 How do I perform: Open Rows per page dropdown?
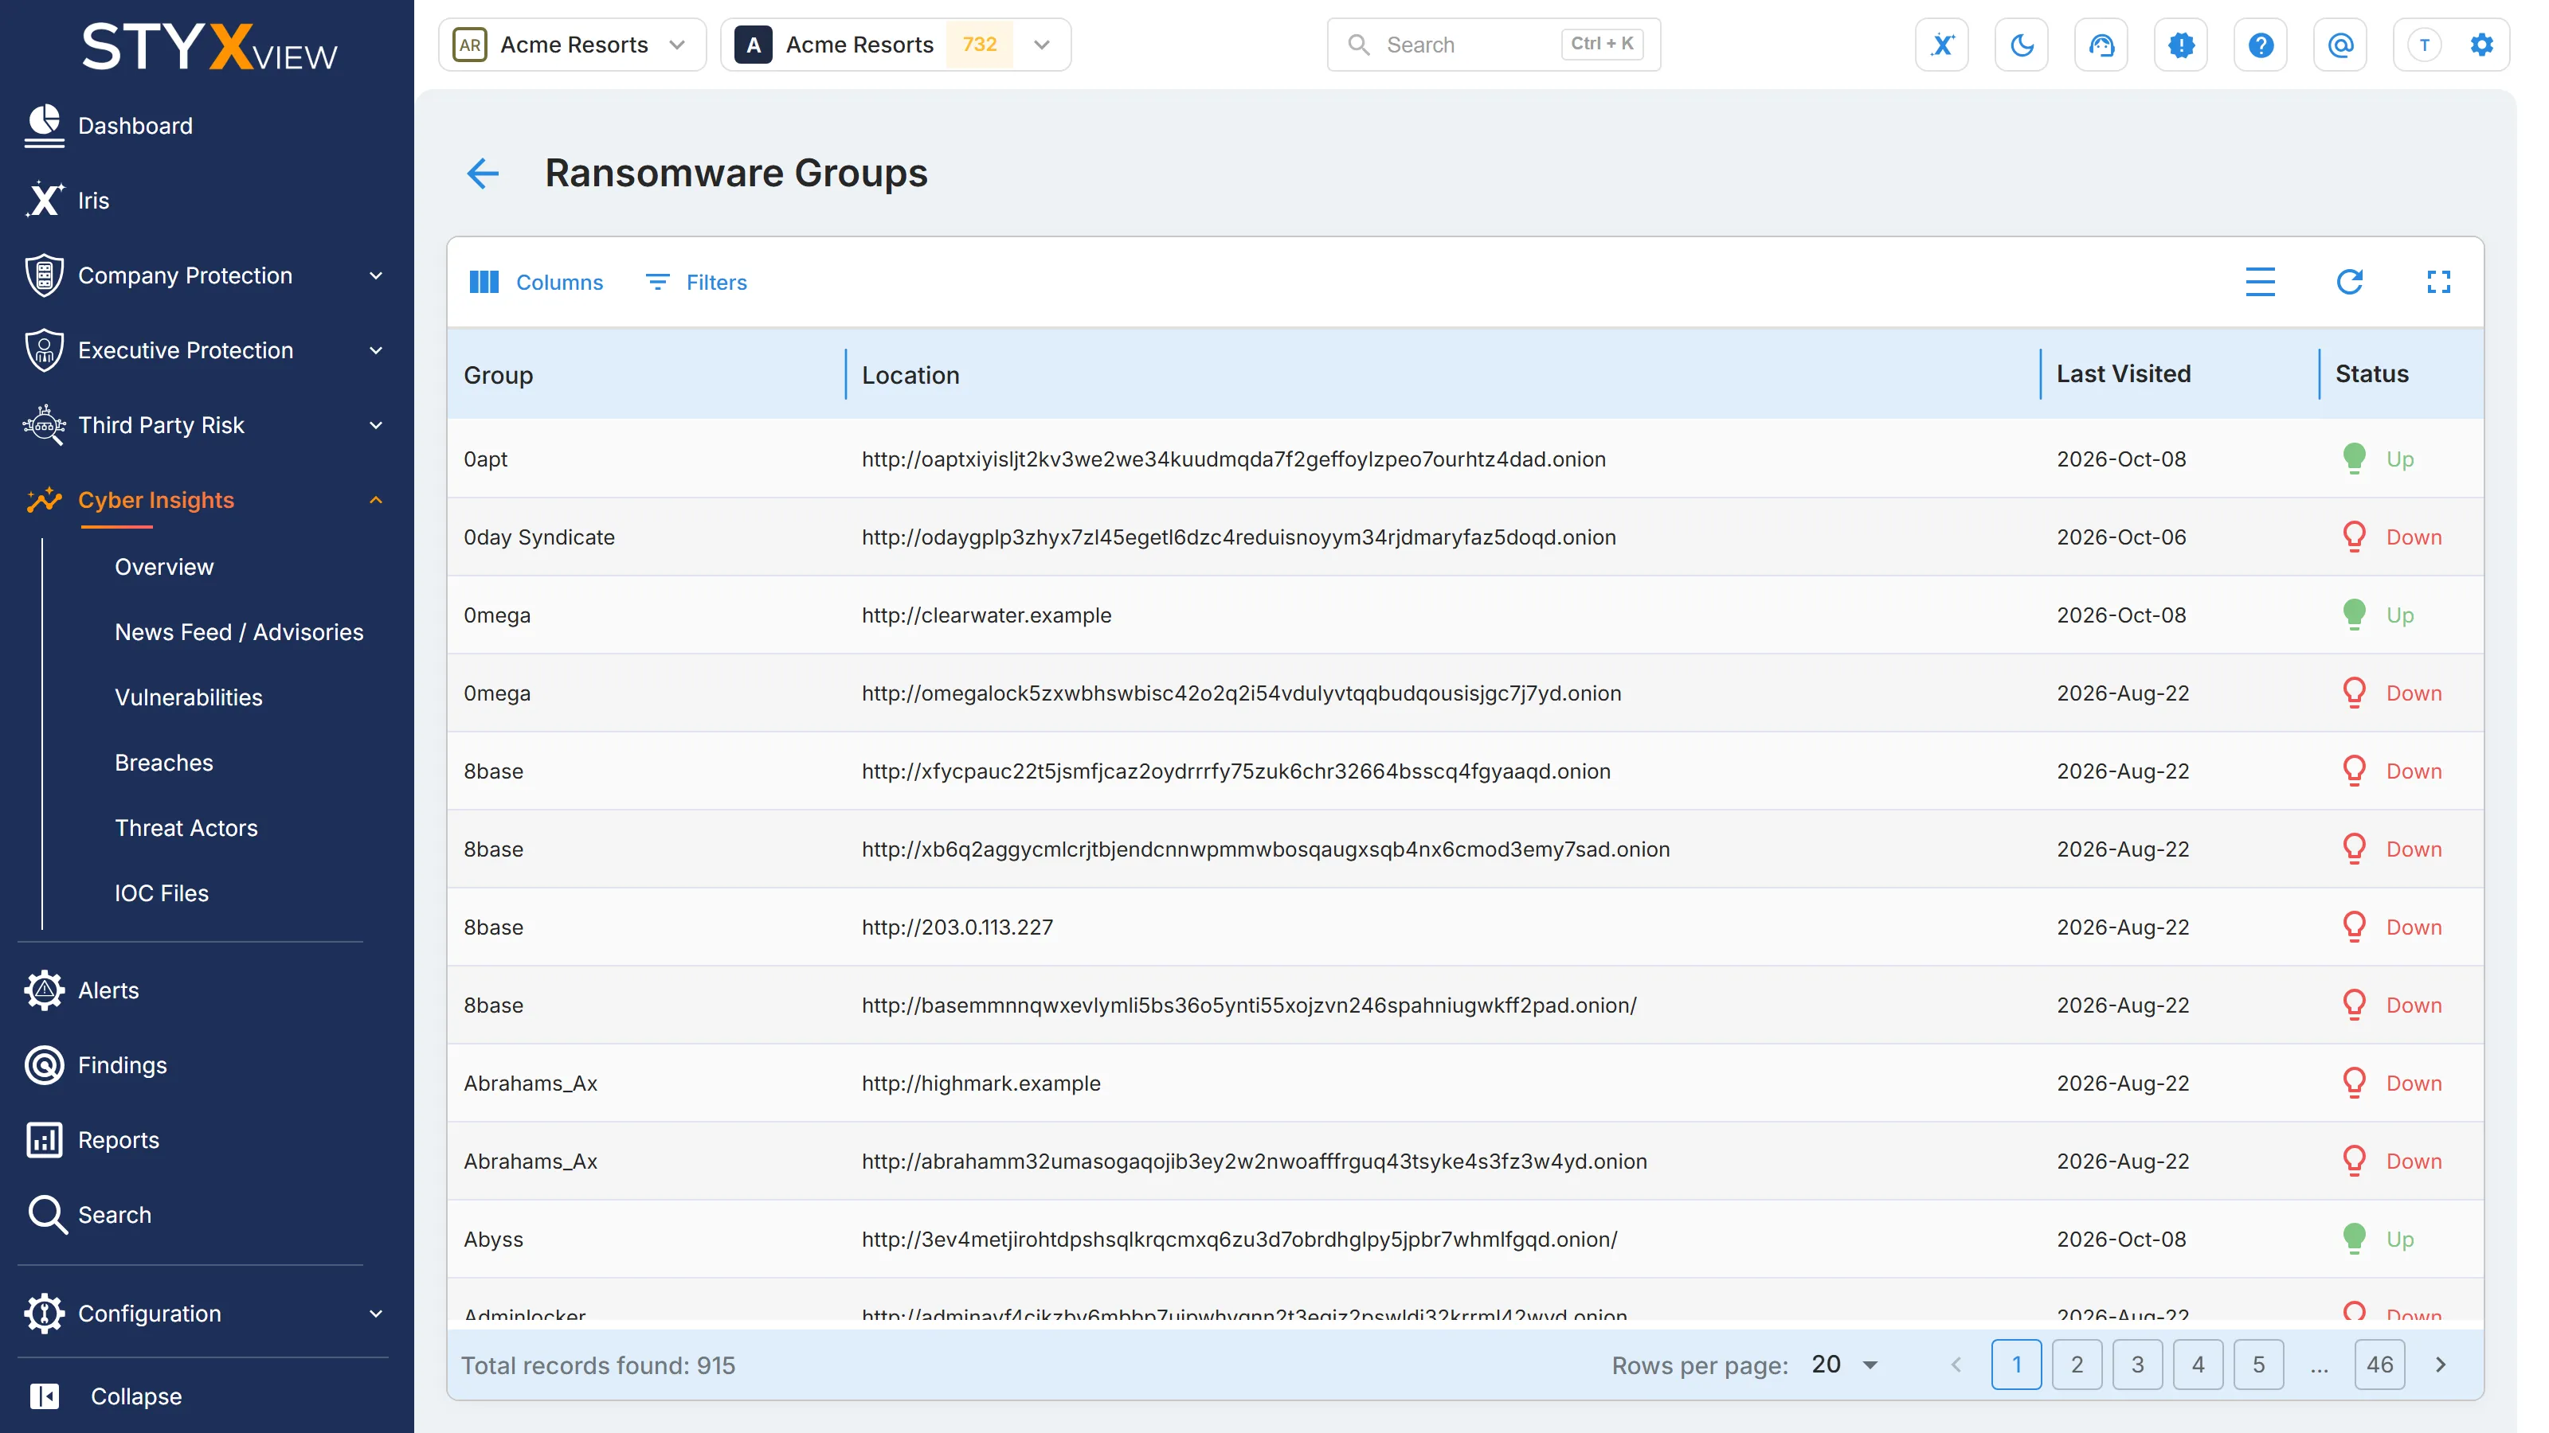pos(1846,1365)
